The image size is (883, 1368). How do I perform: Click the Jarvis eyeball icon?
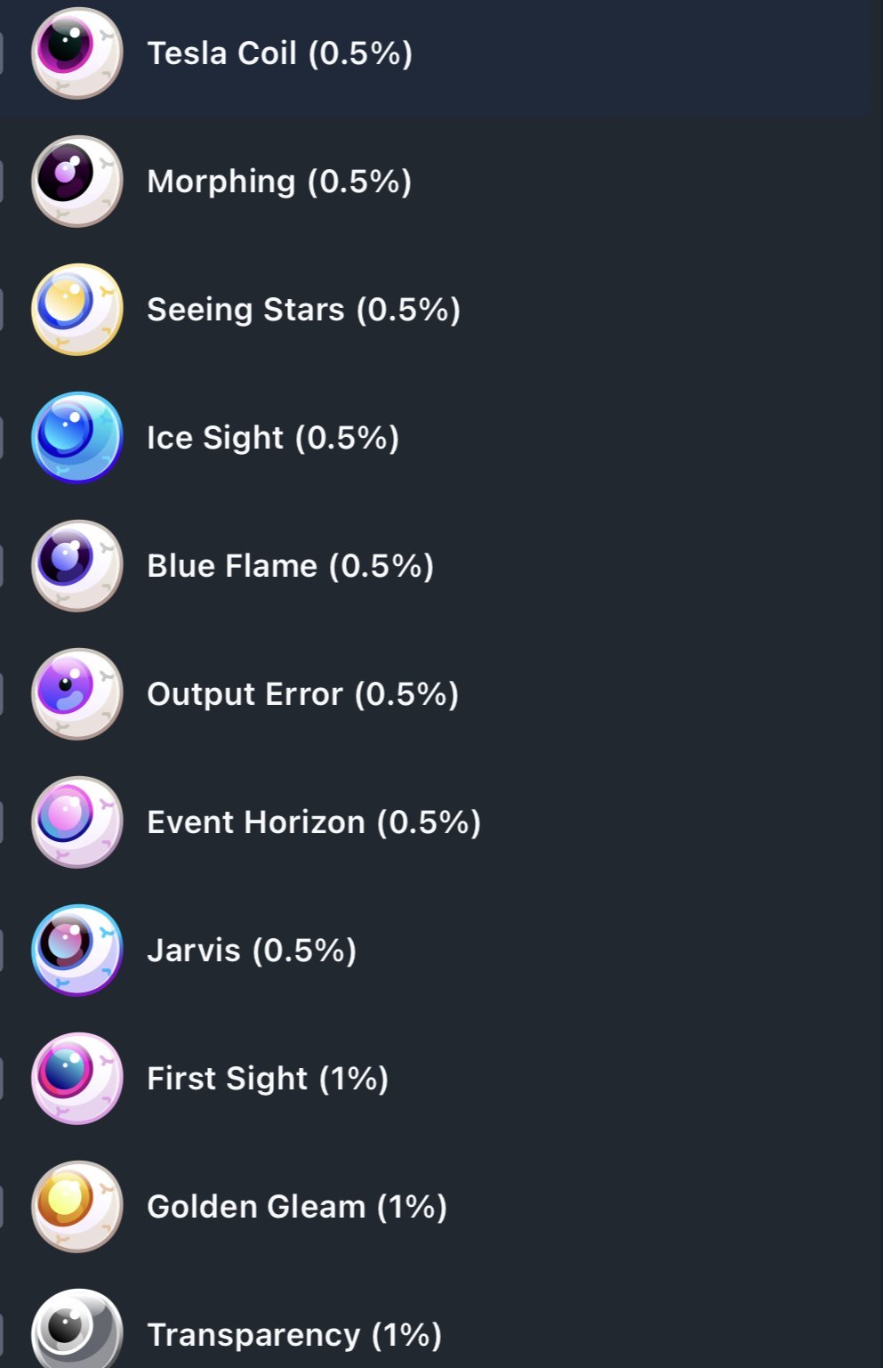[x=77, y=951]
